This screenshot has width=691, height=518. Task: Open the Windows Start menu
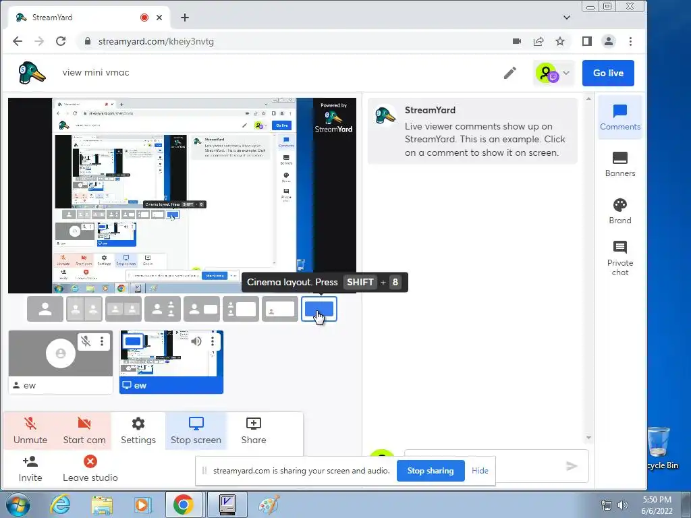18,505
